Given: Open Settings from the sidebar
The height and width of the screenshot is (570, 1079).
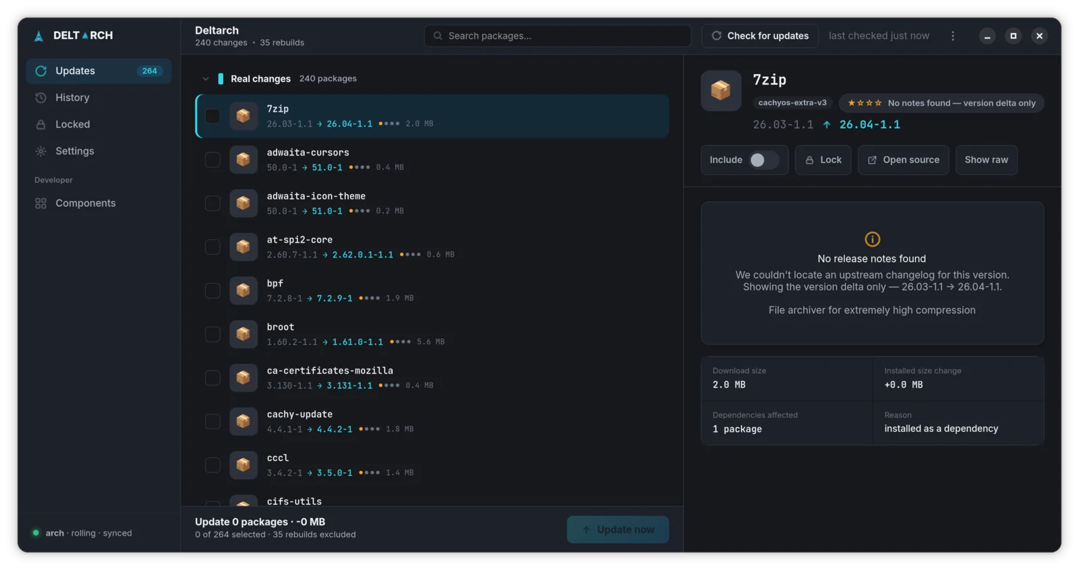Looking at the screenshot, I should pos(99,151).
